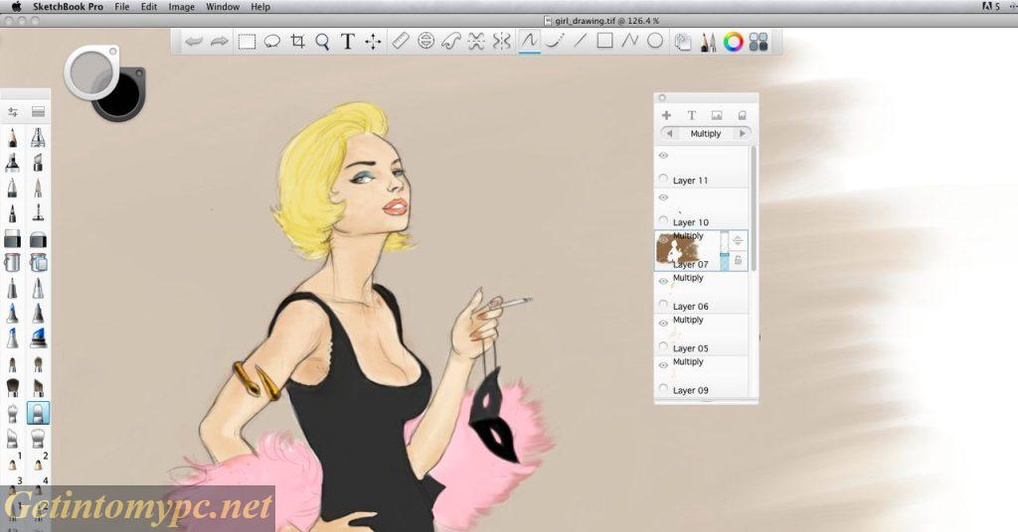Enable the French Curve guide

click(x=450, y=42)
